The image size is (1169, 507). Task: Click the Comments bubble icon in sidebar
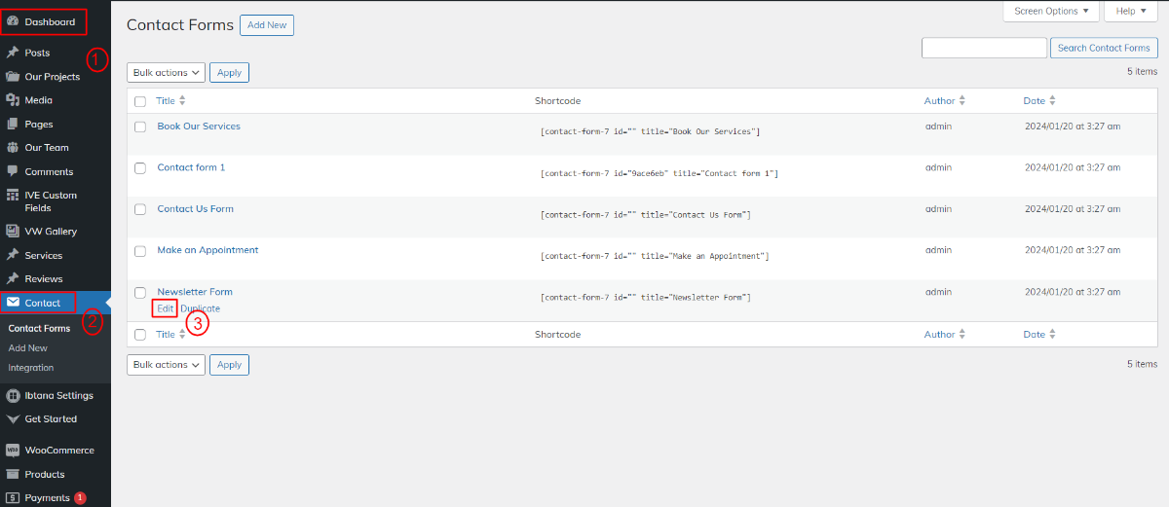[x=13, y=172]
